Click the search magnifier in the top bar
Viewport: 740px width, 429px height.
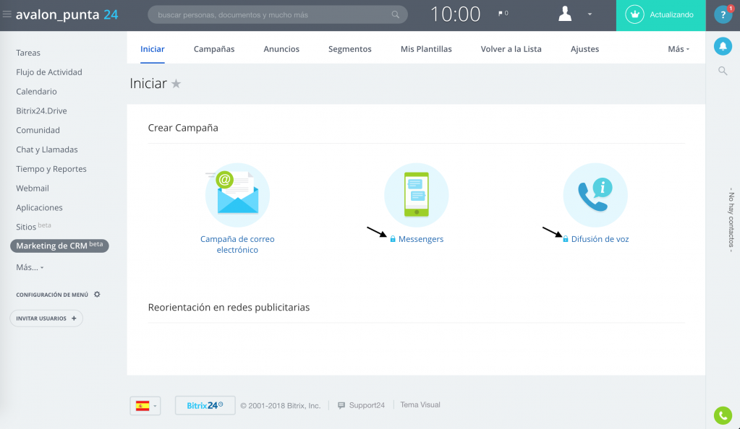point(395,14)
